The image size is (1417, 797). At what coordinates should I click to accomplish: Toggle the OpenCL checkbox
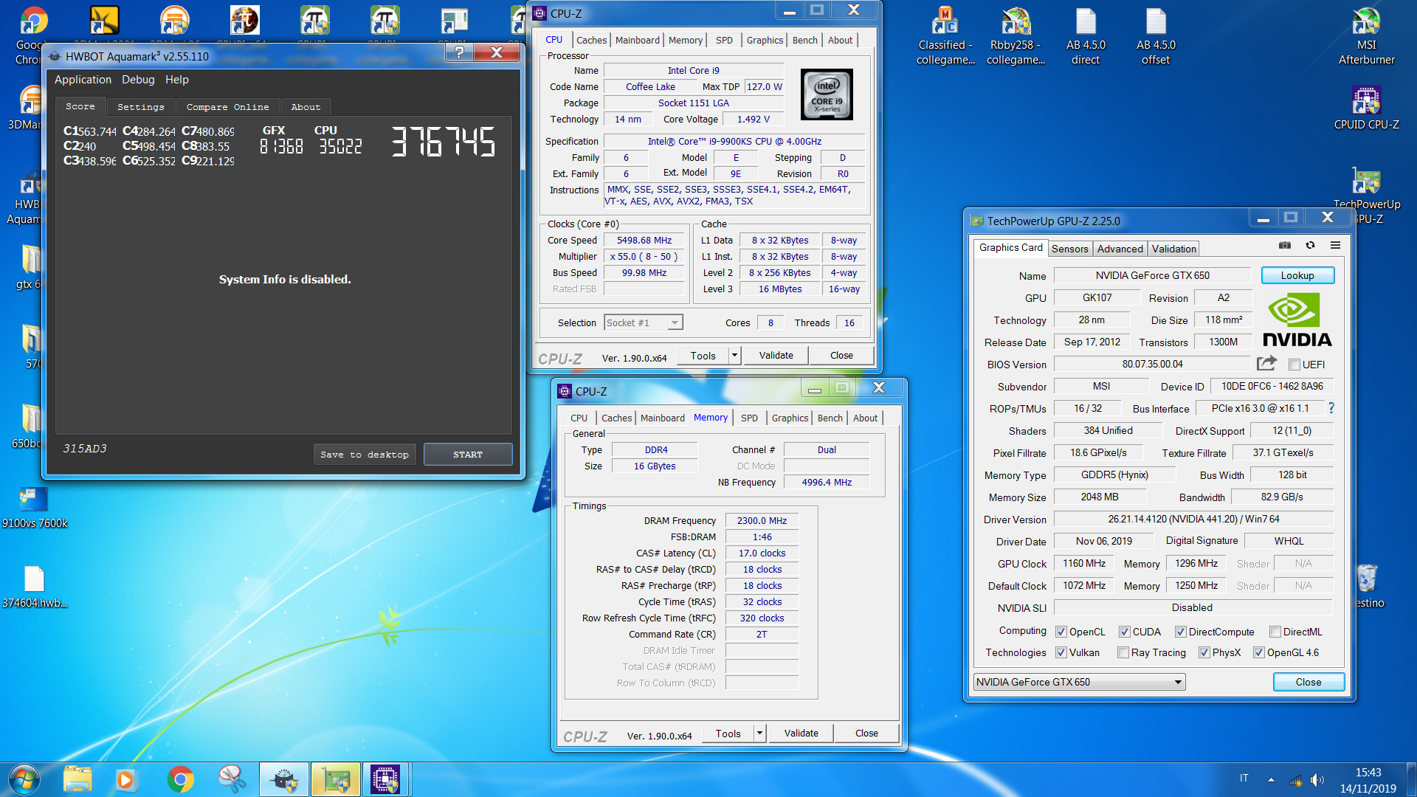[x=1061, y=632]
